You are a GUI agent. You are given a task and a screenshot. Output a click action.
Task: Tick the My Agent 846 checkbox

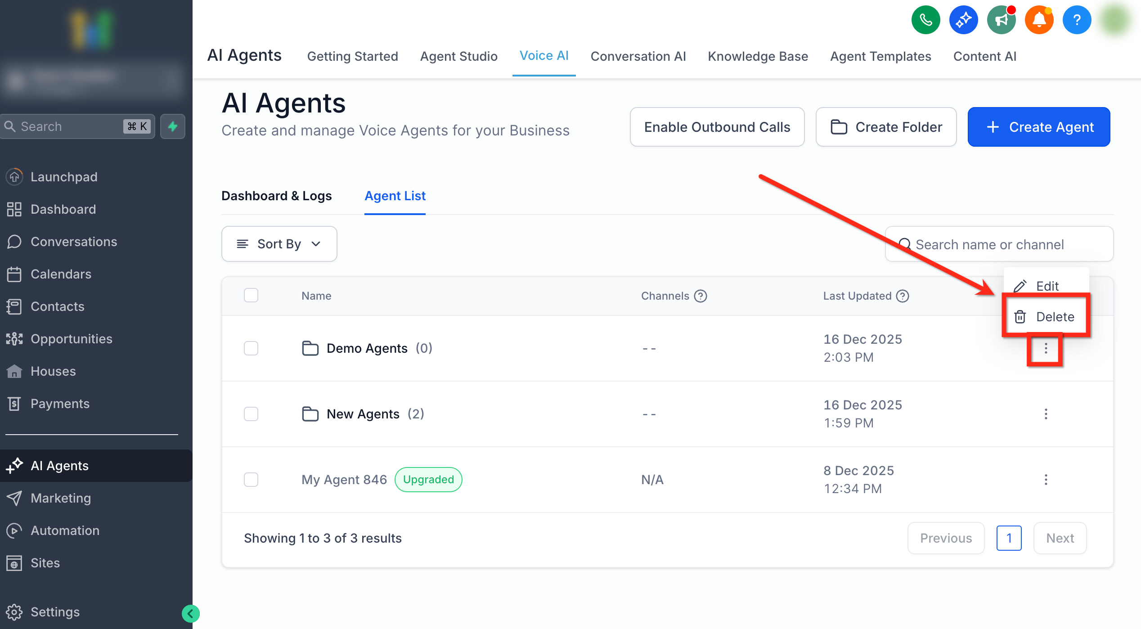[251, 480]
